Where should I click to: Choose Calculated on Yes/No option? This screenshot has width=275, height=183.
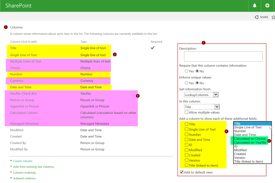coord(250,143)
